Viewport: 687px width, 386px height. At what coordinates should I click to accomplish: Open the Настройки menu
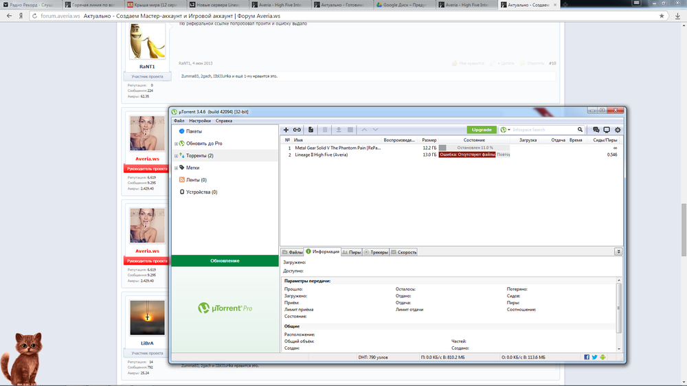(200, 121)
